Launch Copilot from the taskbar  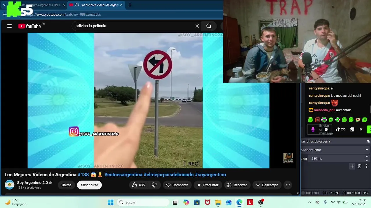186,202
